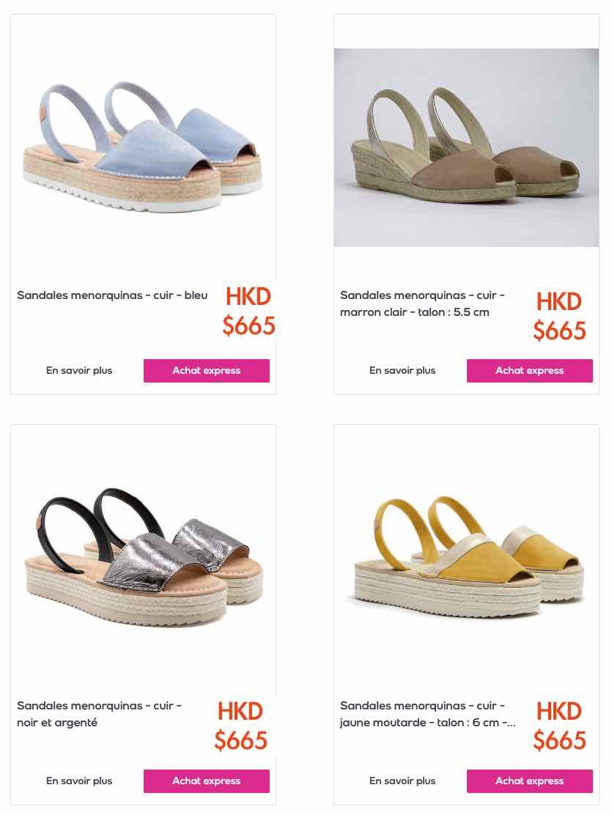Select title 'marron clair - talon : 5.5 cm'
Viewport: 612px width, 815px height.
pyautogui.click(x=414, y=312)
